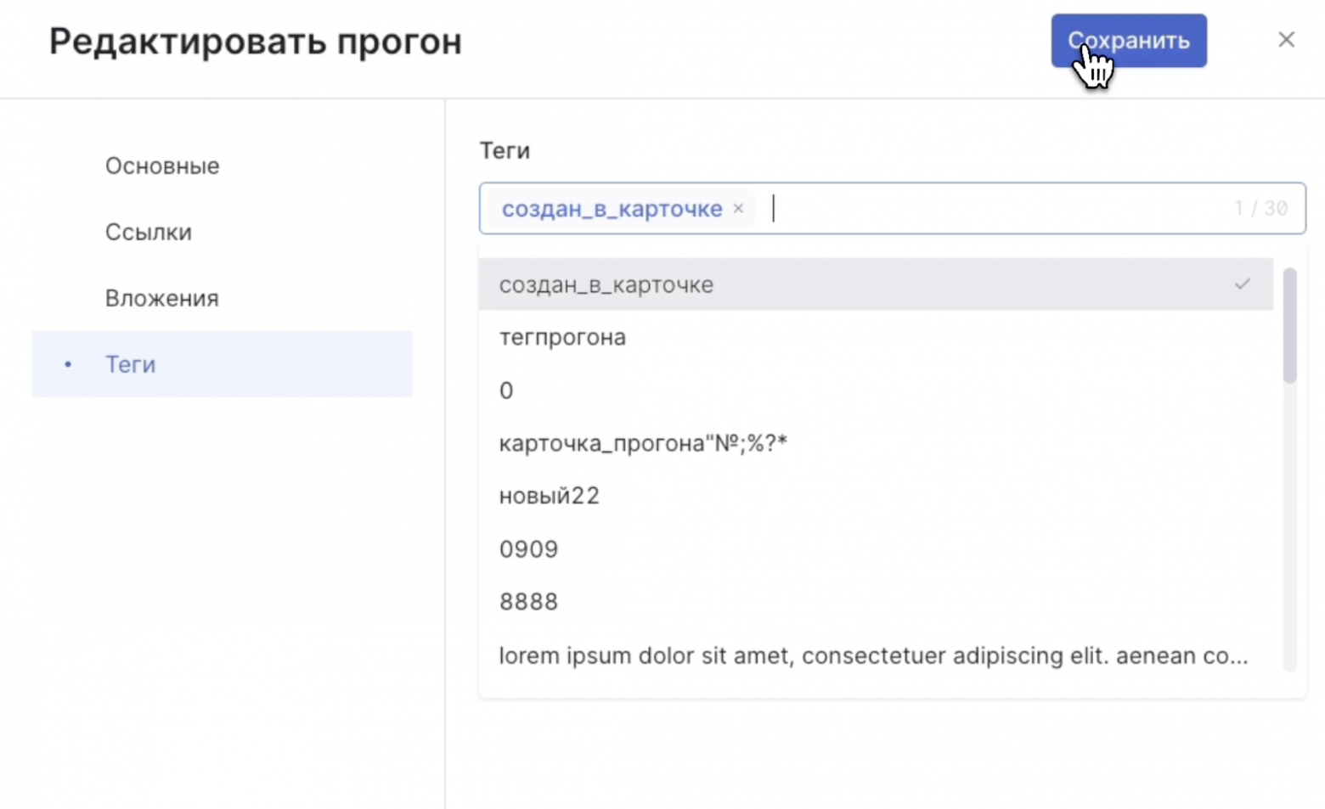Remove the tag "создан_в_карточке" chip
The image size is (1325, 809).
click(738, 209)
